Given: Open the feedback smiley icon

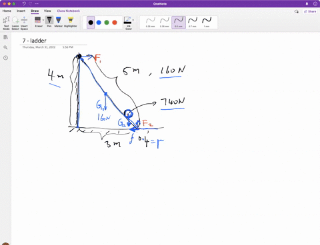Looking at the screenshot, I should (x=315, y=4).
